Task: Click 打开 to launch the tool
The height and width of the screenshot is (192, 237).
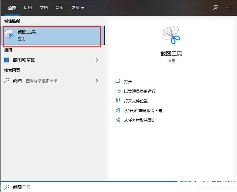Action: tap(128, 82)
